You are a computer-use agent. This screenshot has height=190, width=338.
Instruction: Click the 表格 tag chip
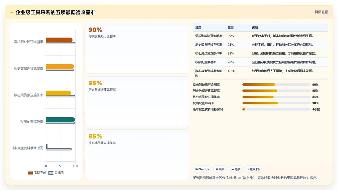click(x=220, y=169)
